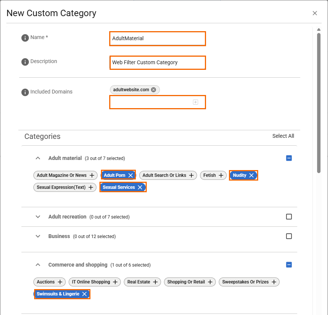Image resolution: width=328 pixels, height=315 pixels.
Task: Expand the Adult recreation section
Action: (x=38, y=217)
